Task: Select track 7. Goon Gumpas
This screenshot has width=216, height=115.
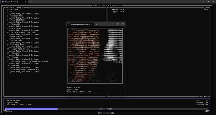Action: point(15,36)
